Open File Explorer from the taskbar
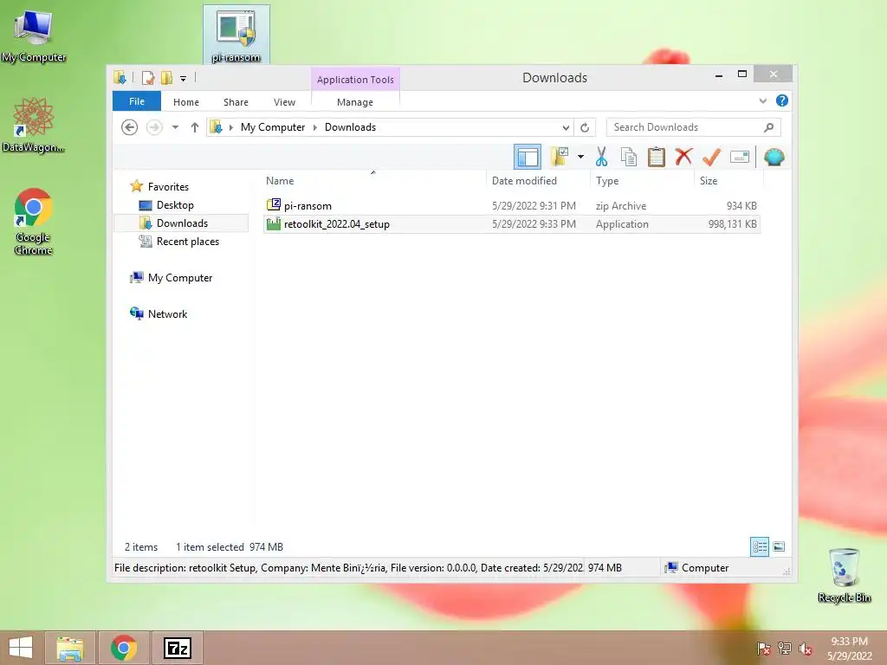Image resolution: width=887 pixels, height=665 pixels. pos(69,648)
